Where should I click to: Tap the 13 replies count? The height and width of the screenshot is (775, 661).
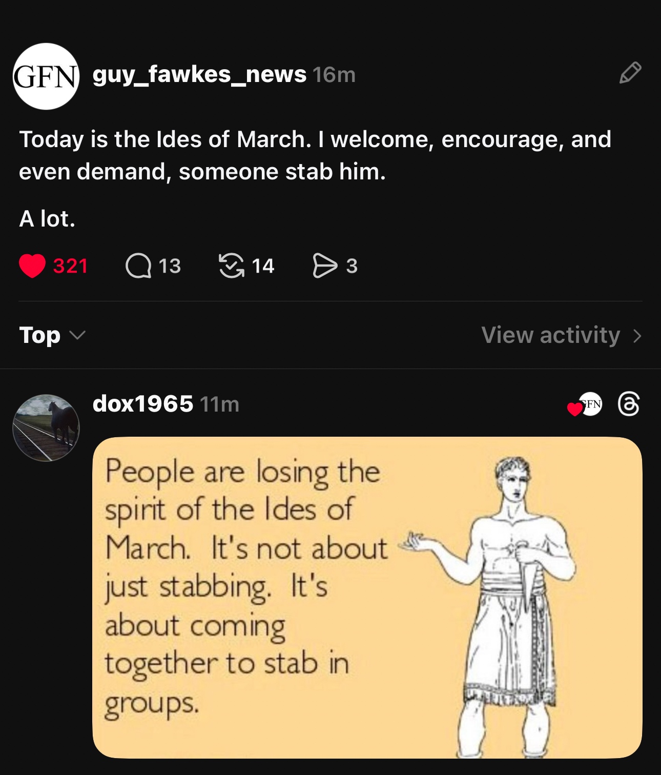coord(170,266)
